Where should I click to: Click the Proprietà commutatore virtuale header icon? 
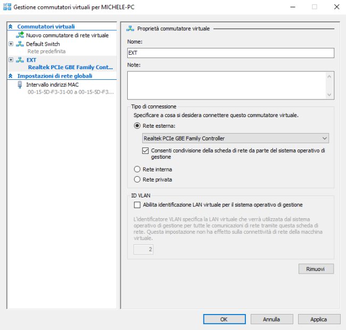click(130, 28)
